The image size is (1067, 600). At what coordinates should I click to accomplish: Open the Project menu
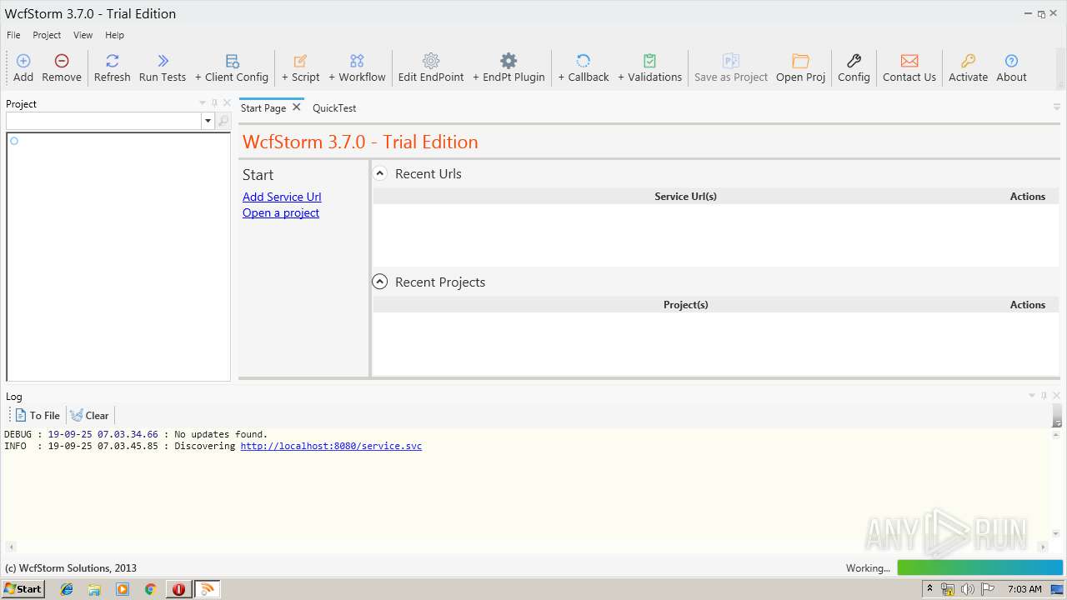point(47,35)
